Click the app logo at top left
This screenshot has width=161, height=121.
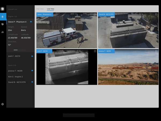click(3, 9)
